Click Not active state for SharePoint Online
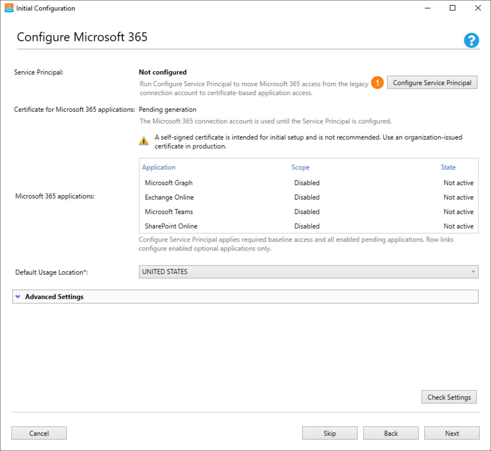The width and height of the screenshot is (491, 451). 459,226
